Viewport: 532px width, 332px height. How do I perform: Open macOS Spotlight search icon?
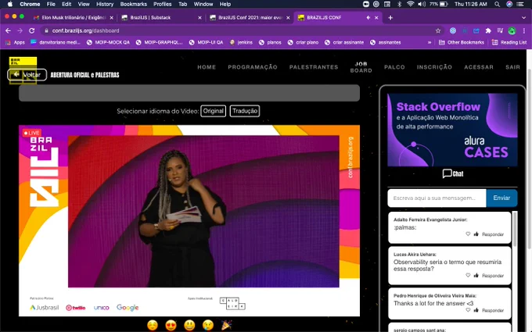(497, 4)
